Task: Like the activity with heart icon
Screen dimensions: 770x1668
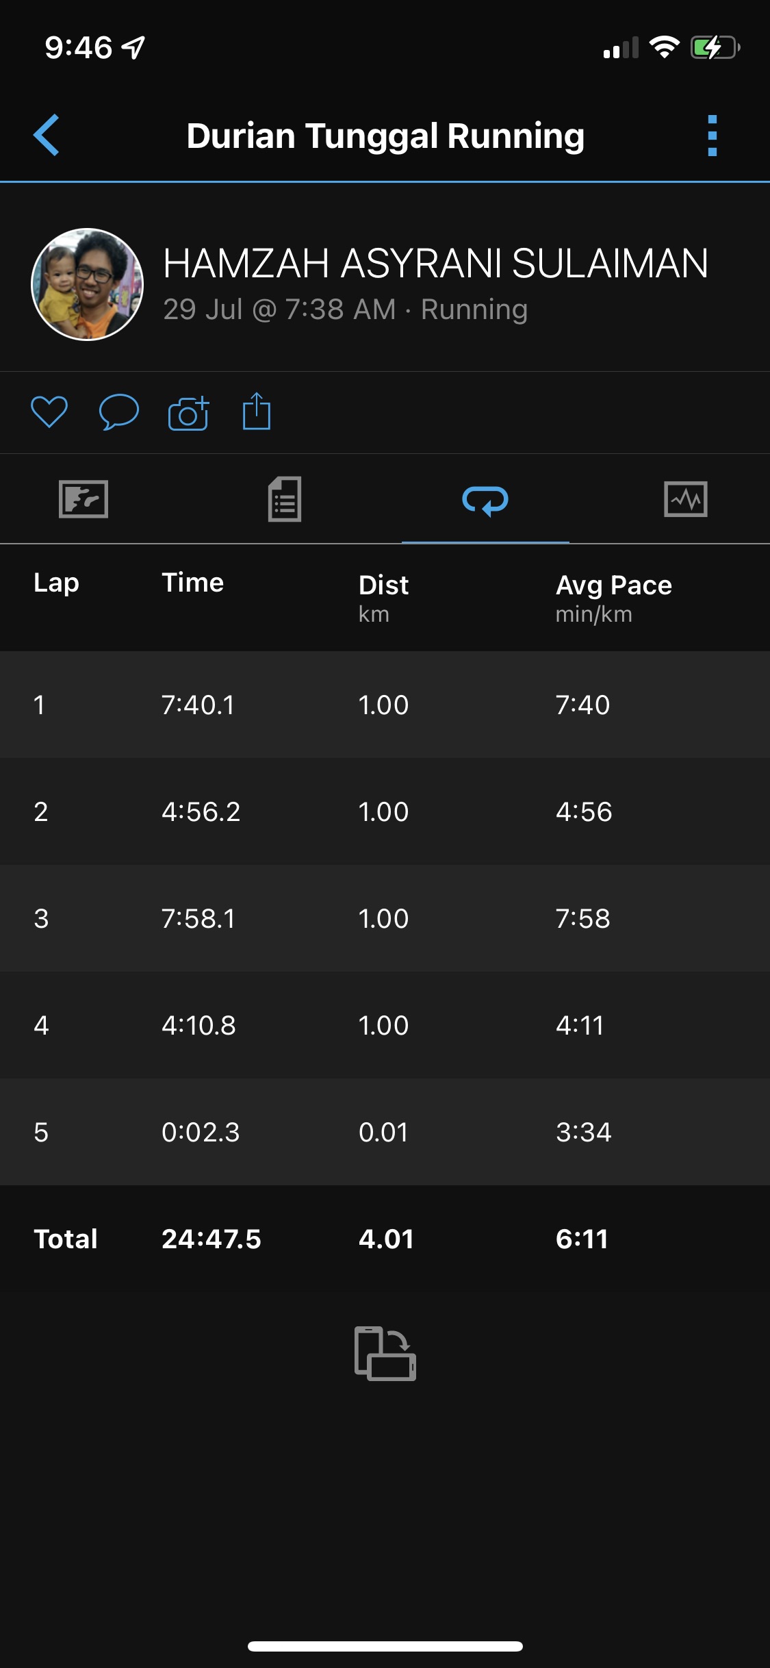Action: (49, 412)
